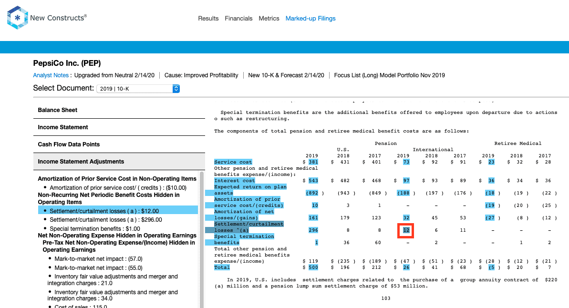
Task: Click highlighted U.S. 2019 interest cost 543
Action: coord(313,181)
